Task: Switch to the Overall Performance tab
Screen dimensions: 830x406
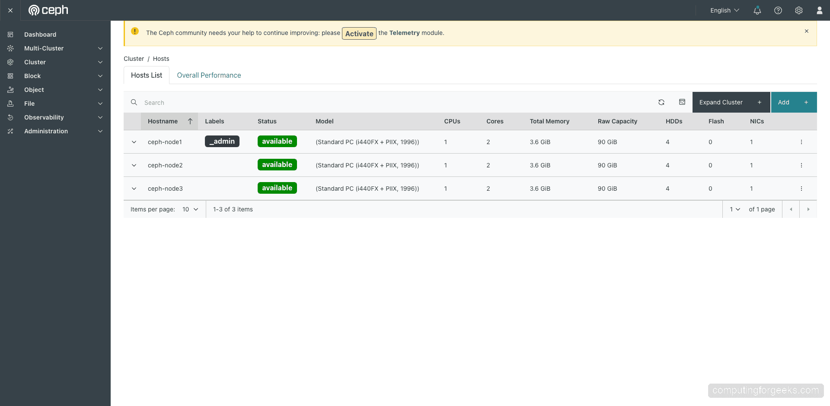Action: [209, 75]
